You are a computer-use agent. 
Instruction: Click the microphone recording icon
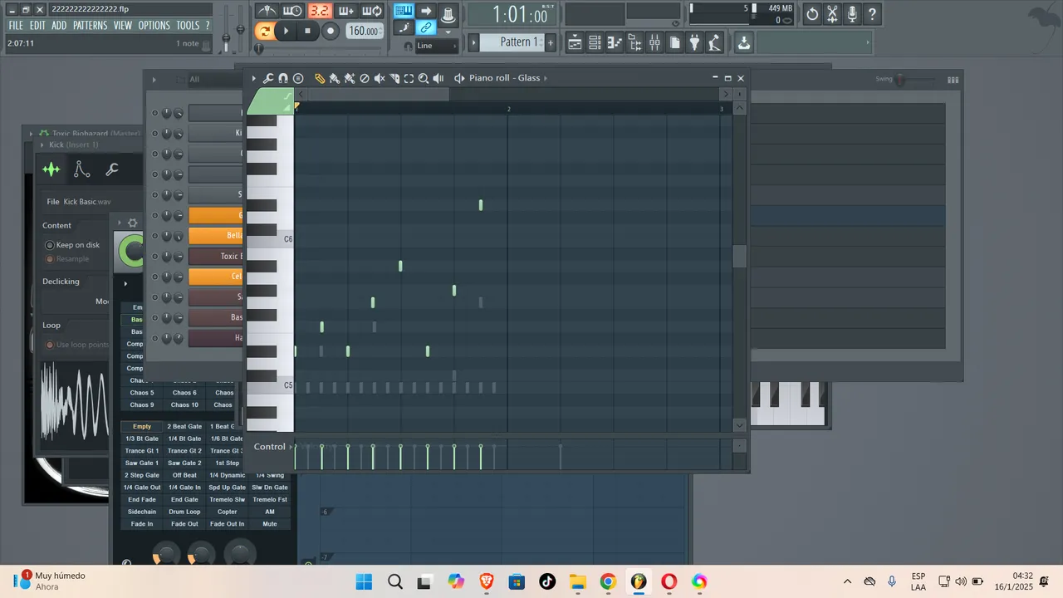(x=852, y=13)
